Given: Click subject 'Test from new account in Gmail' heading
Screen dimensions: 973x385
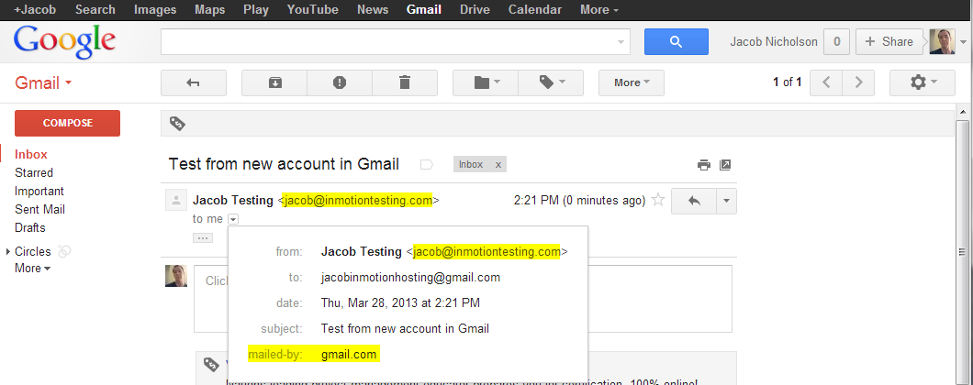Looking at the screenshot, I should click(x=285, y=164).
